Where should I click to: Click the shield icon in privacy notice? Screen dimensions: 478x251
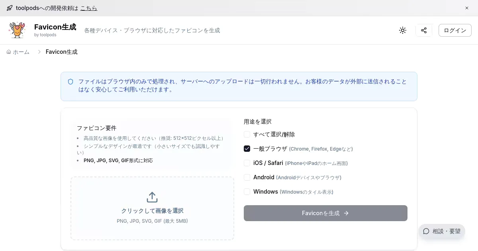tap(71, 82)
